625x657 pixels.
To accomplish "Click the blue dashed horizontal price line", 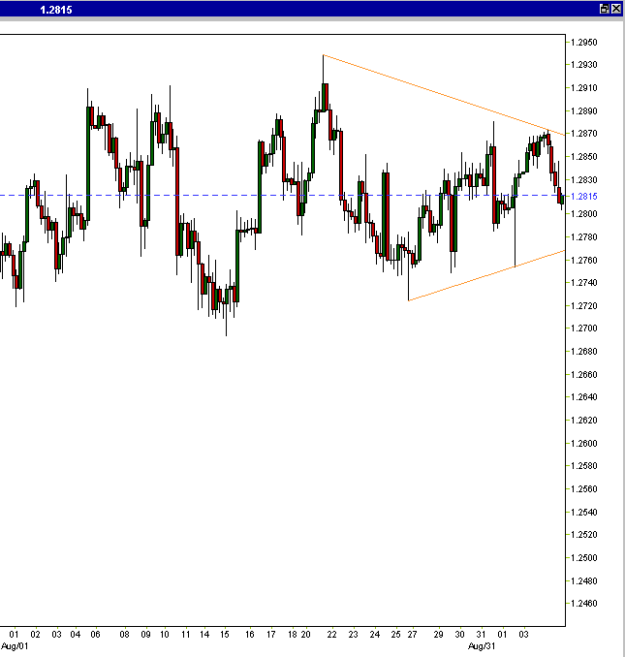I will [x=283, y=195].
